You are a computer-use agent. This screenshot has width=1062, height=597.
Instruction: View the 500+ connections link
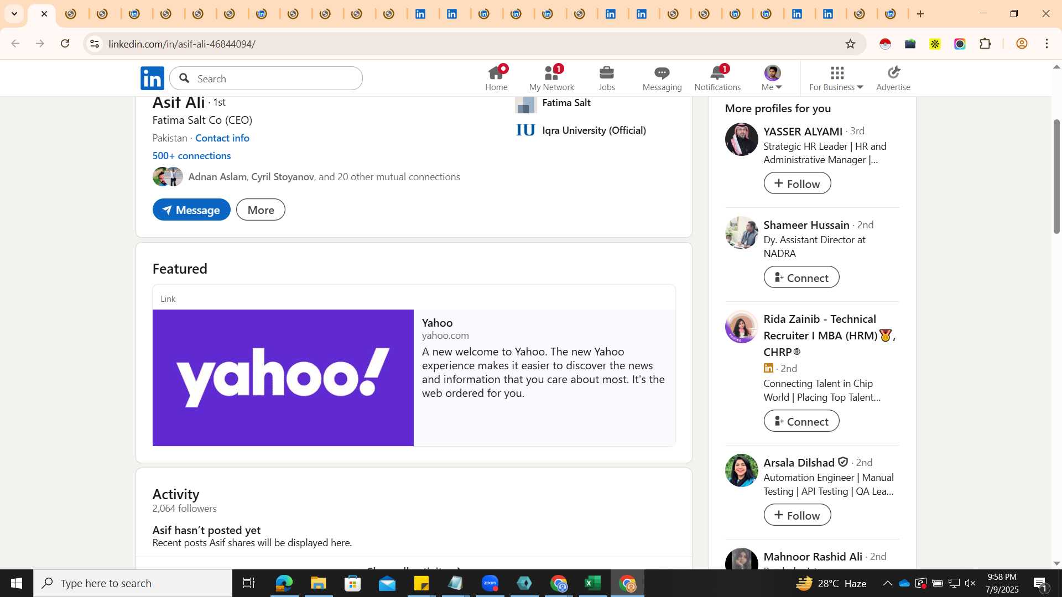[x=191, y=156]
